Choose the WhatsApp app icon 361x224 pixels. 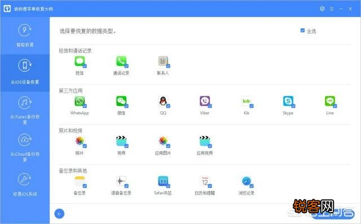(x=80, y=101)
